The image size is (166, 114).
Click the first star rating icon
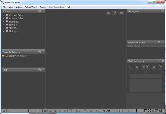(137, 67)
